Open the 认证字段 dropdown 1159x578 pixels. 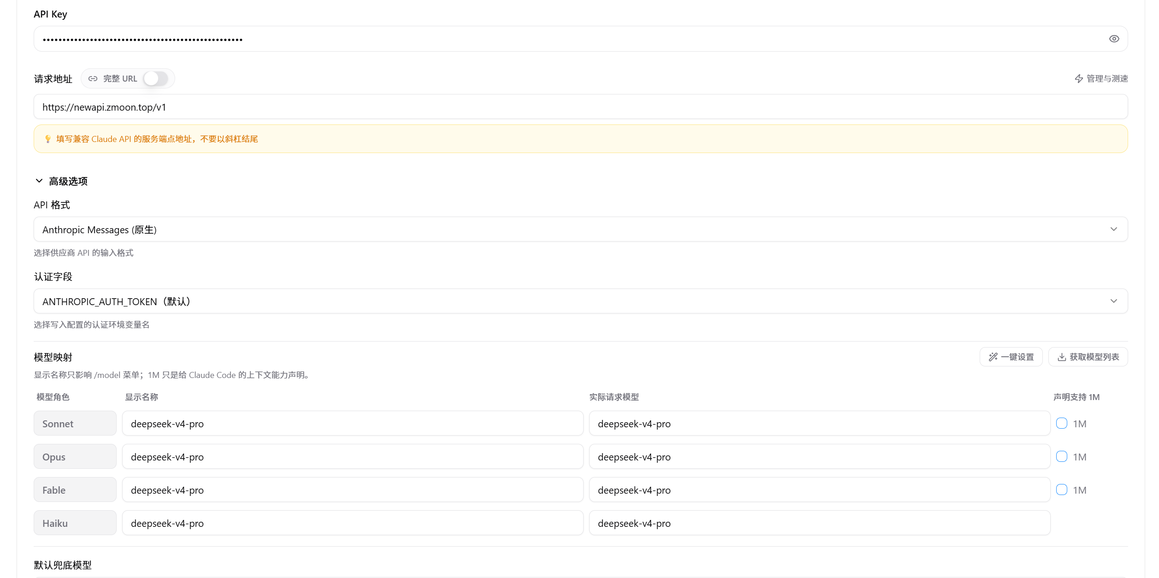(x=580, y=301)
